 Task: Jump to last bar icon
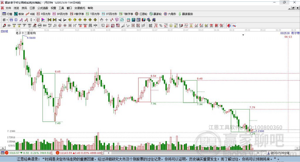pyautogui.click(x=54, y=20)
